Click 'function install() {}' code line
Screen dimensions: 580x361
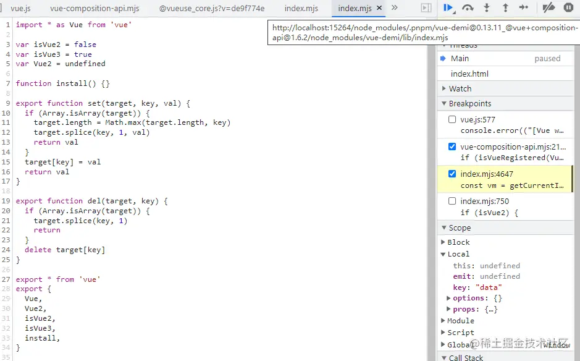click(62, 83)
